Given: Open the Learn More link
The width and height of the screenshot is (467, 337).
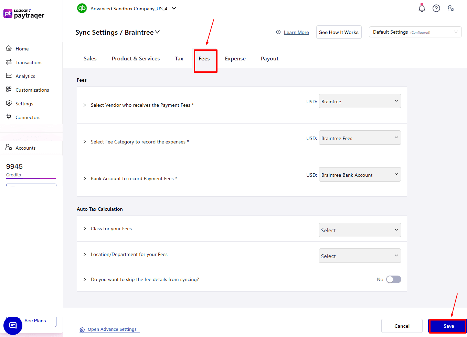Looking at the screenshot, I should [296, 32].
